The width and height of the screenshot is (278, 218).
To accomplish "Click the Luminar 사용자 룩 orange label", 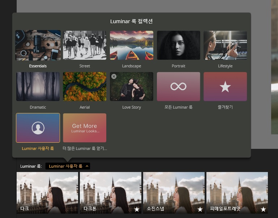I will [x=38, y=148].
